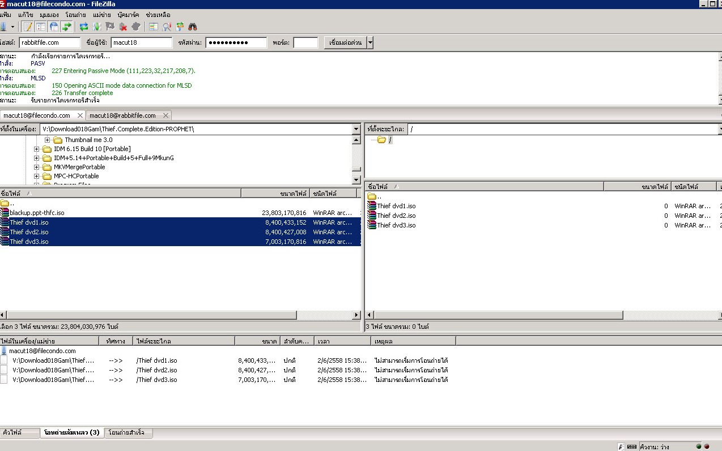Select the โอนถ่ายล้มเหลว (3) tab
The width and height of the screenshot is (722, 451).
[71, 433]
